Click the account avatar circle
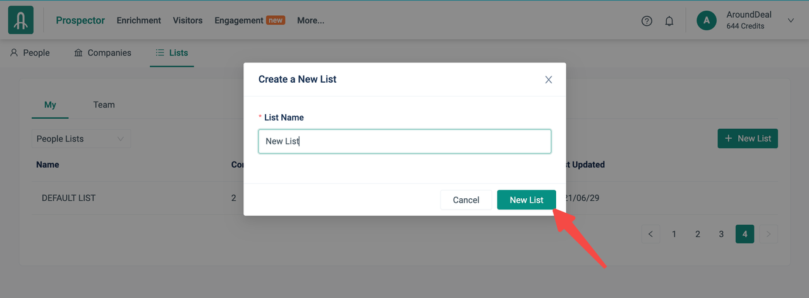809x298 pixels. tap(706, 20)
